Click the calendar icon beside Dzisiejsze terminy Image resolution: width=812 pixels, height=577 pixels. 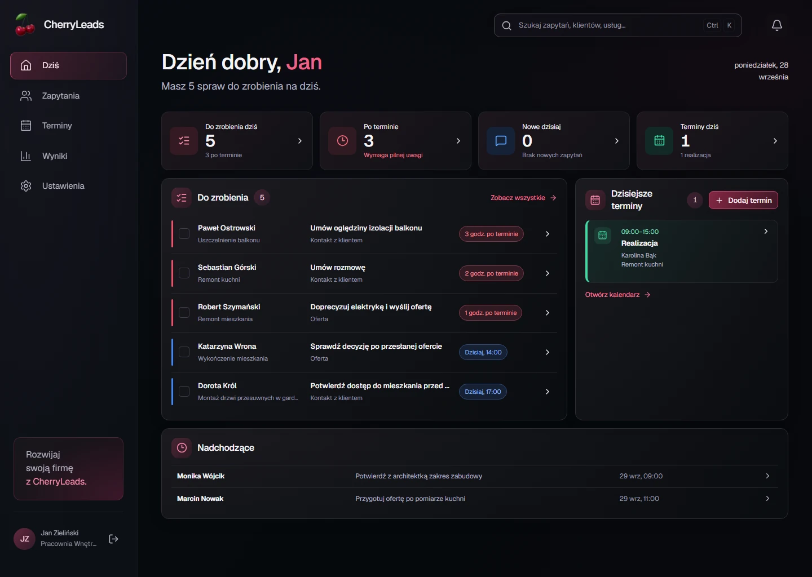tap(595, 200)
